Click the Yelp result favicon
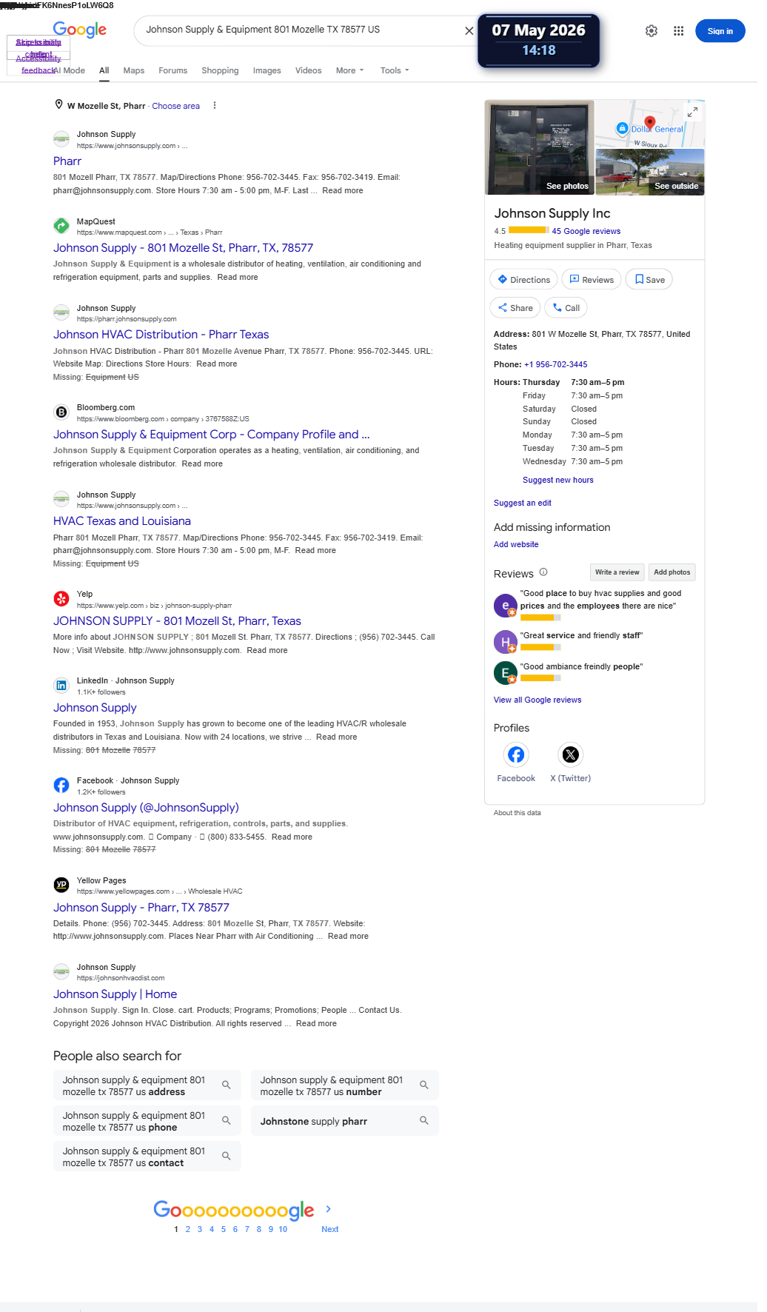767x1312 pixels. coord(61,598)
